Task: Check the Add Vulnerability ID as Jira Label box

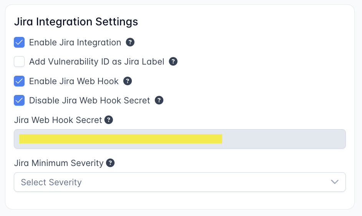Action: click(19, 61)
